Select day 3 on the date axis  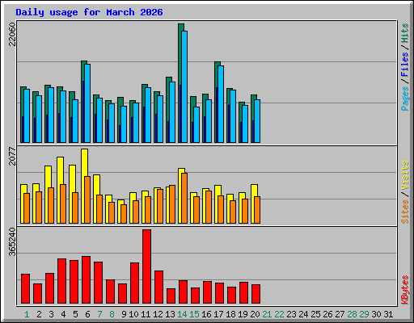(x=51, y=314)
